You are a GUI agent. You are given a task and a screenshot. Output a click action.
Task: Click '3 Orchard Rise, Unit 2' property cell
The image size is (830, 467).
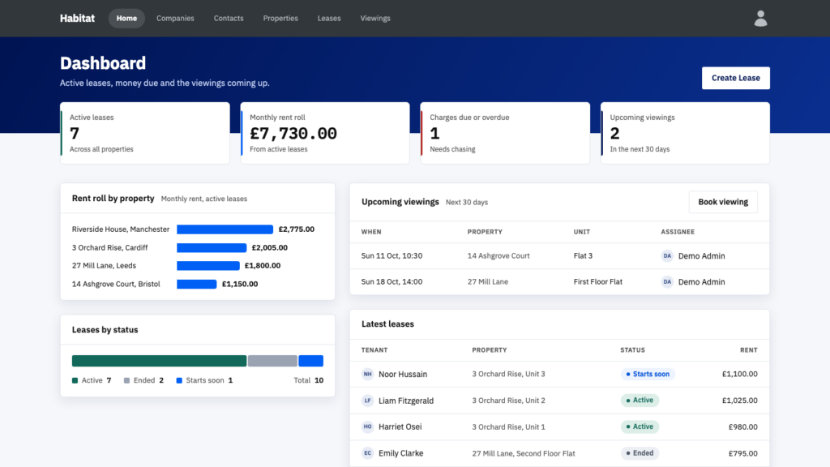(x=509, y=401)
